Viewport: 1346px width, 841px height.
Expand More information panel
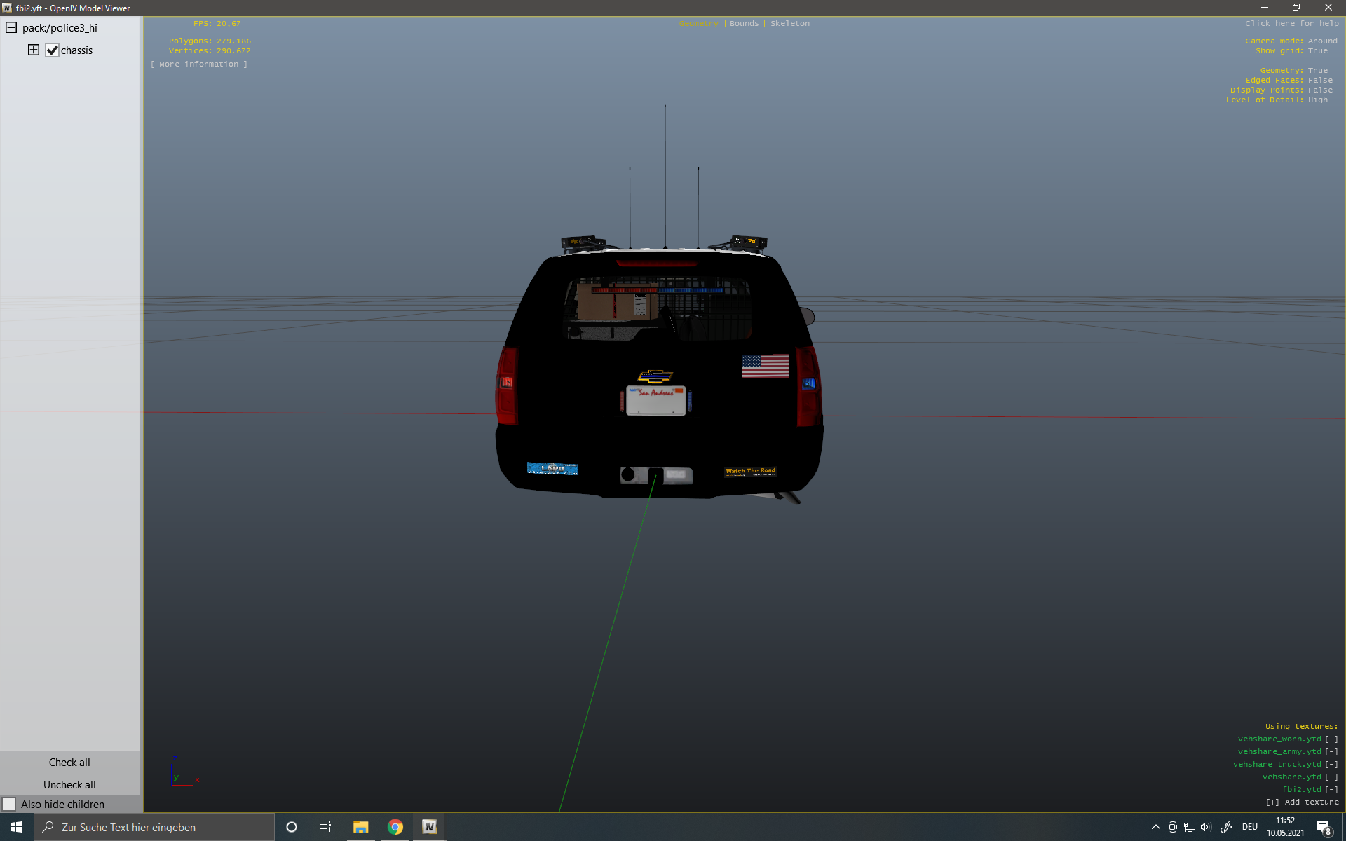coord(199,64)
